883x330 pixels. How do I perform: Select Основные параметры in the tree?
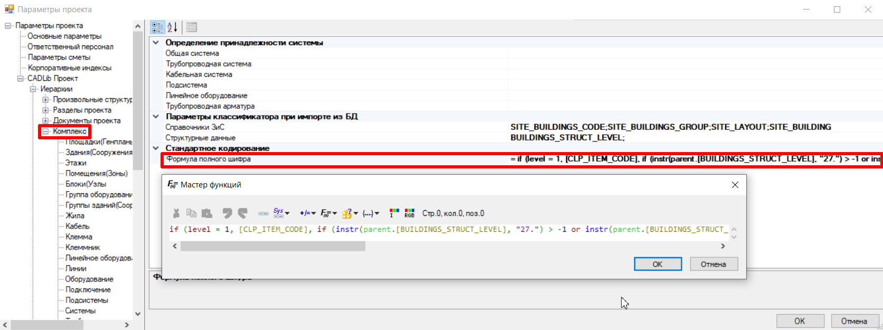tap(64, 36)
